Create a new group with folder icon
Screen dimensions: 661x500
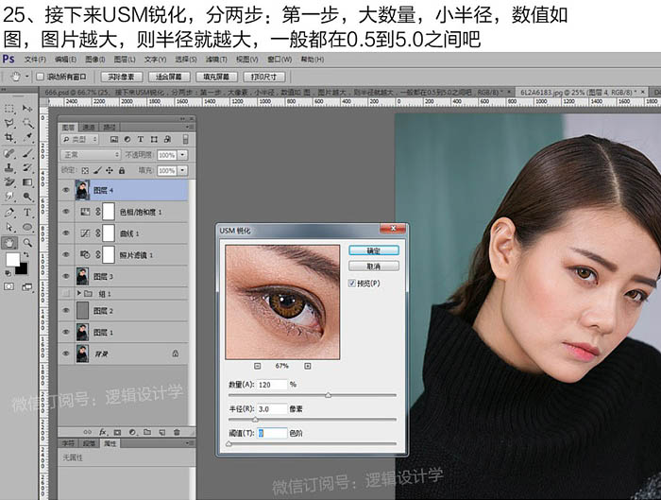tap(149, 431)
